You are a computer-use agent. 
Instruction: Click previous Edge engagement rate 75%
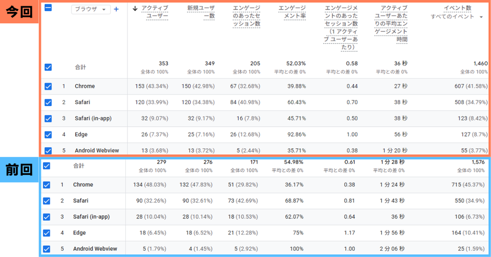(298, 233)
